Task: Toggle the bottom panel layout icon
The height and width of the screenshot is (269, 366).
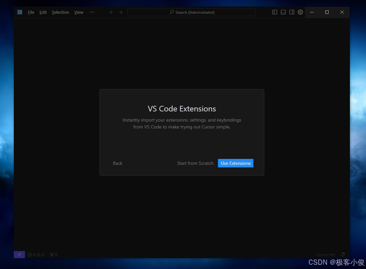Action: [x=283, y=12]
